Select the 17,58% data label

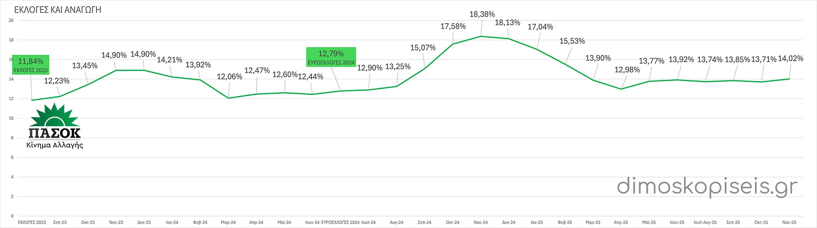point(453,26)
